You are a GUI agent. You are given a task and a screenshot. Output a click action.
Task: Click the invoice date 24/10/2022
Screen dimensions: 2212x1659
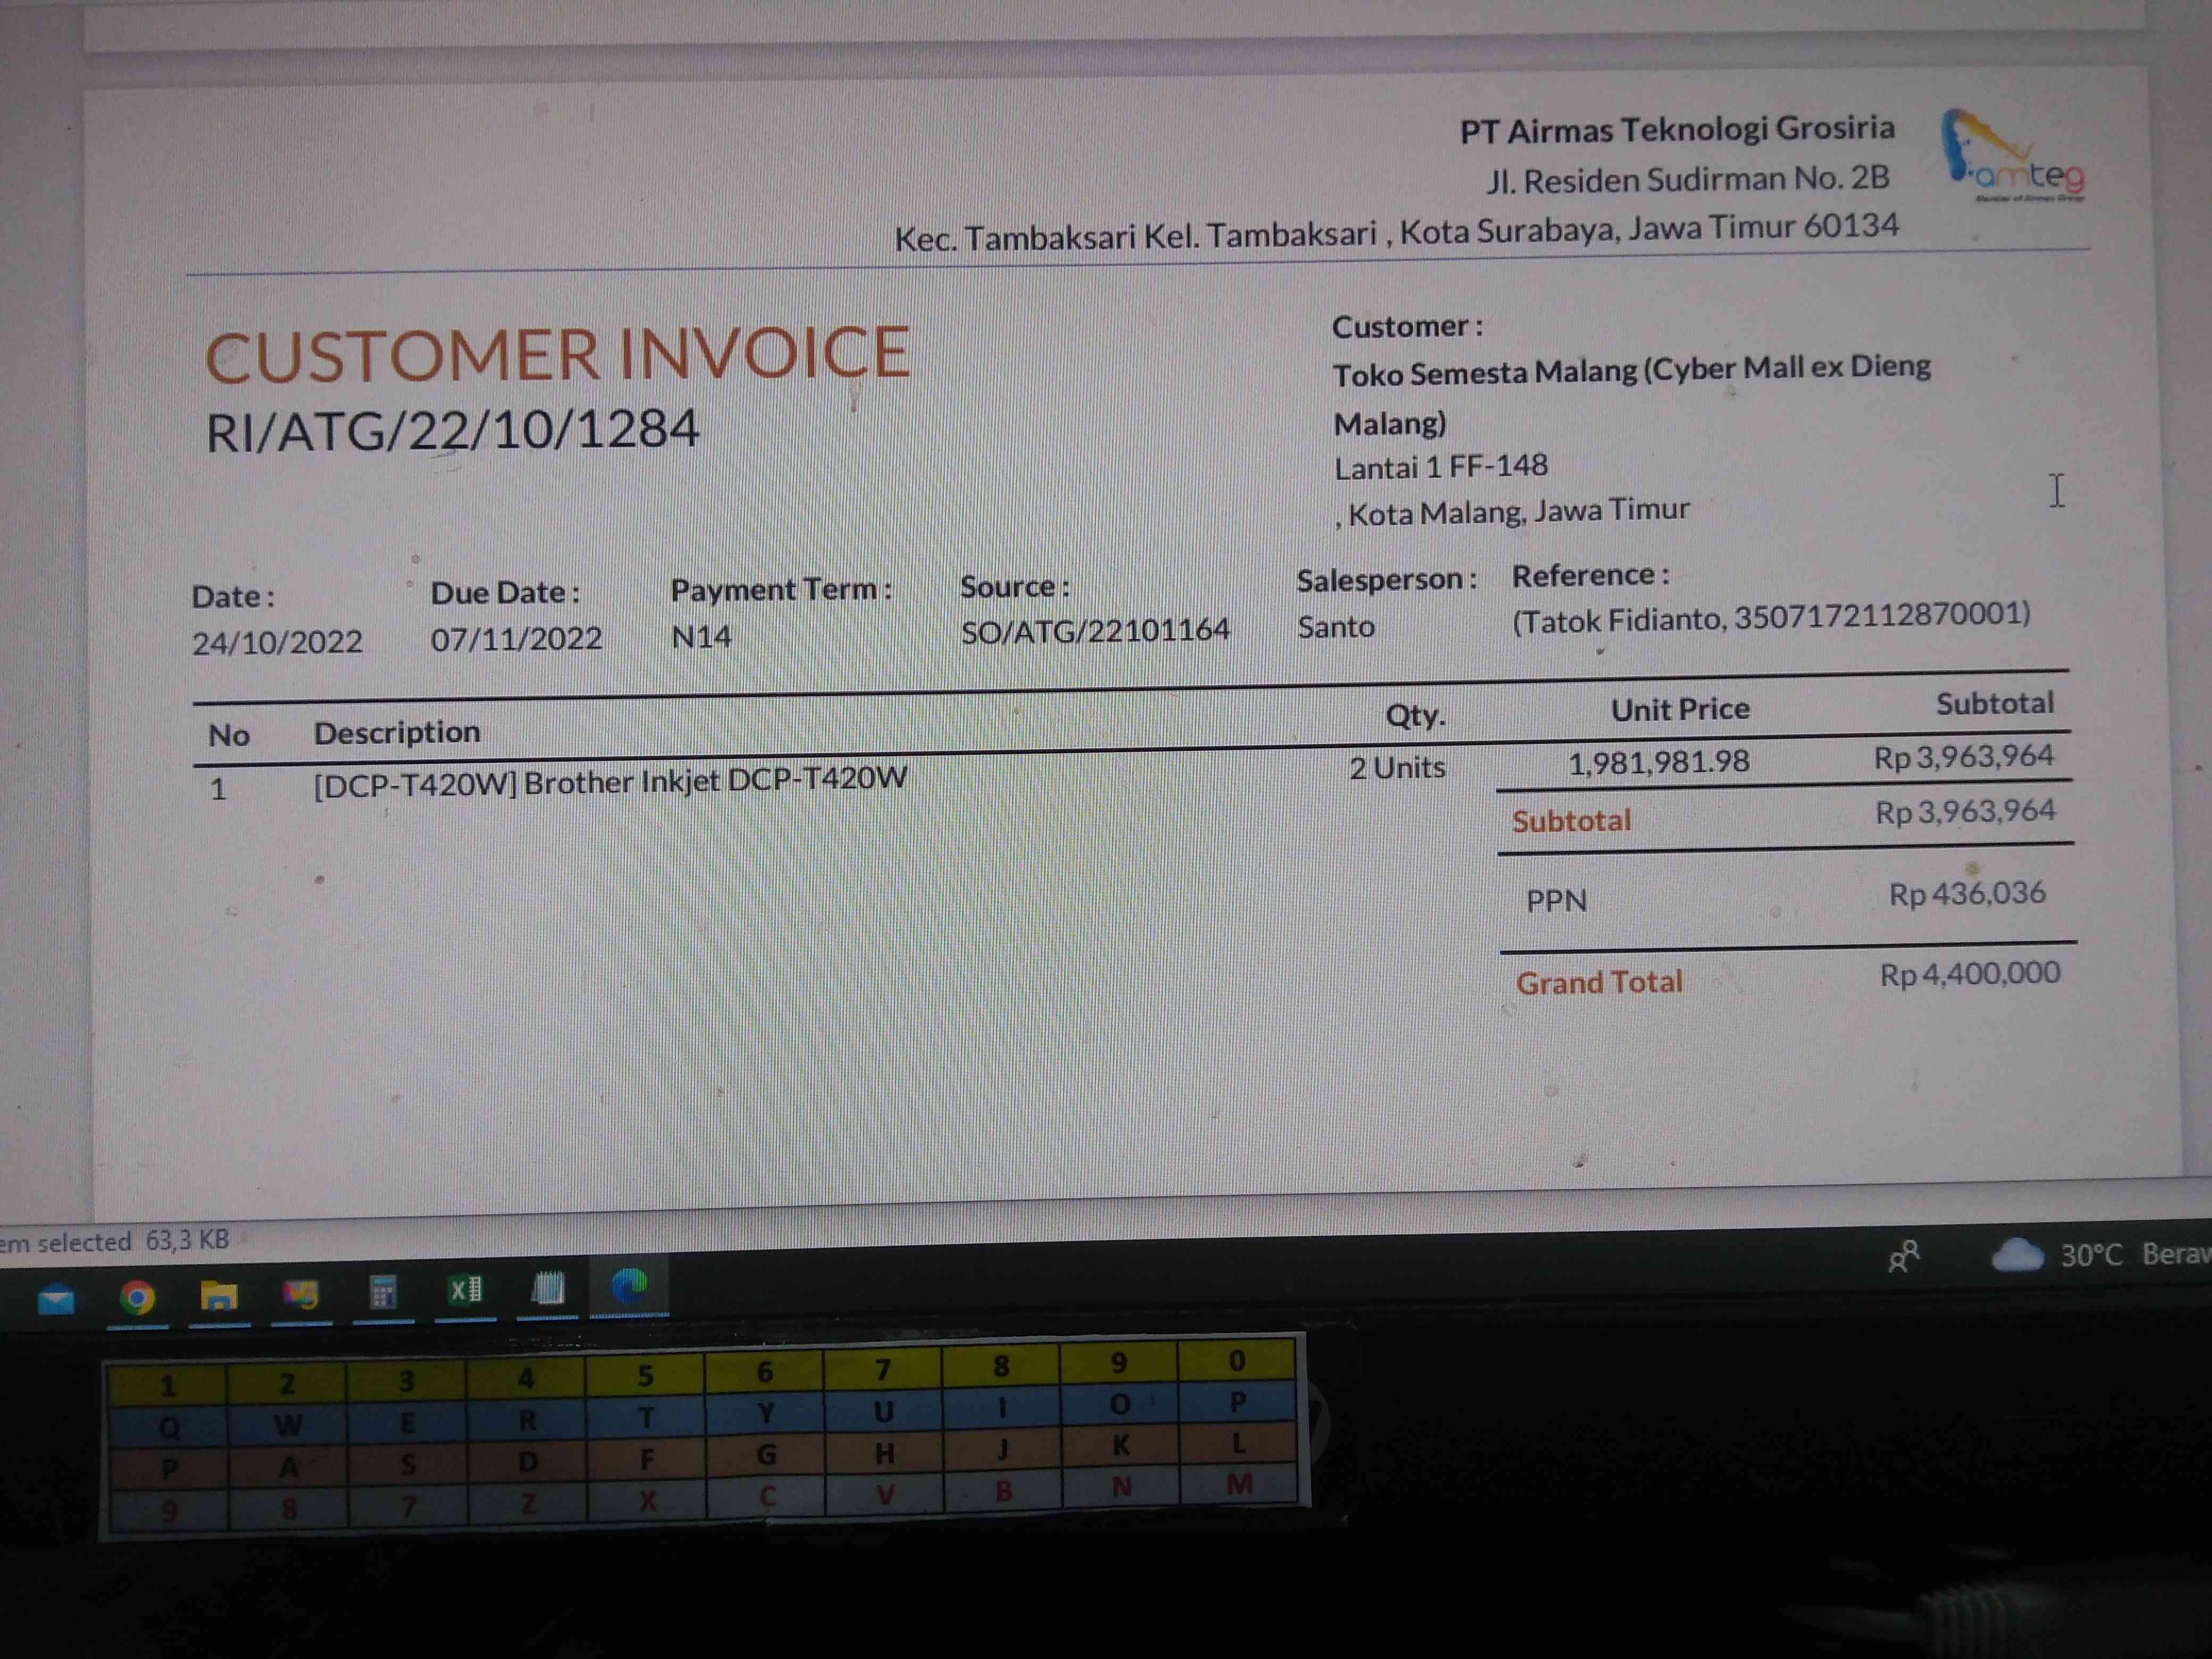point(277,642)
